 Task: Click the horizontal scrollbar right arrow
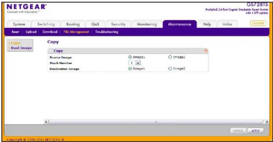point(267,122)
